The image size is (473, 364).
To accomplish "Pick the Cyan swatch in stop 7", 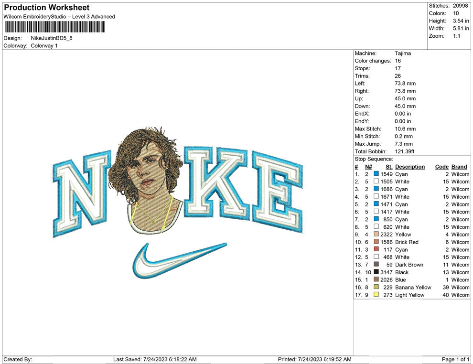I will click(x=376, y=219).
